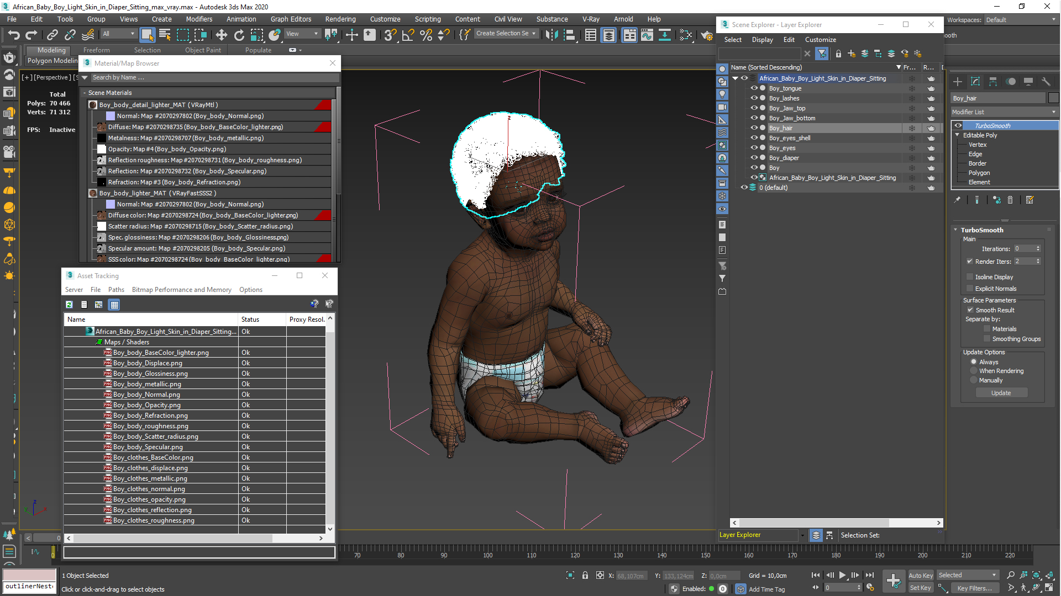
Task: Hide the Boy_lashes object via eye icon
Action: (x=754, y=98)
